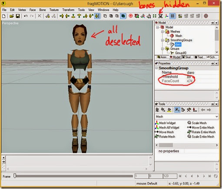
Task: Select the Mesh All Widget tool
Action: point(167,127)
